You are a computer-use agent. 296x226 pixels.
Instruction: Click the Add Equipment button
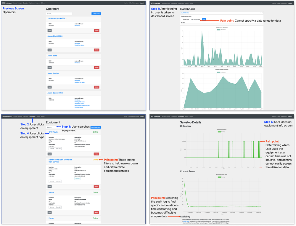tap(95, 127)
